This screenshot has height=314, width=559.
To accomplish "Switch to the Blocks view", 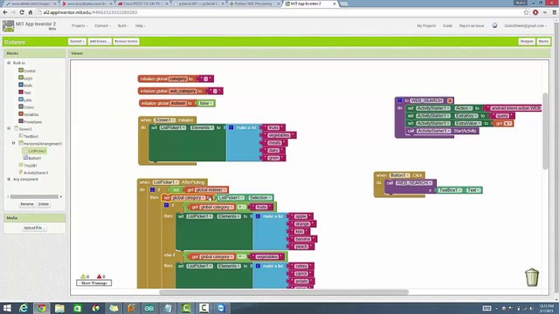I will click(x=543, y=42).
